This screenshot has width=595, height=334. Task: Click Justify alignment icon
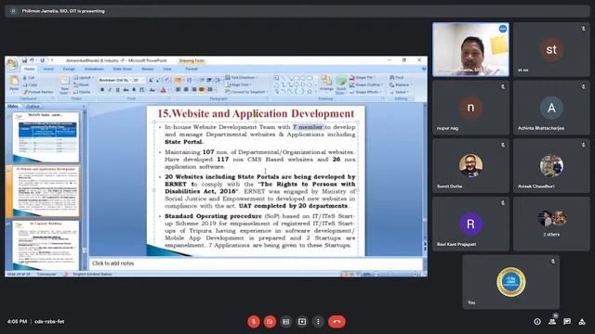tap(202, 90)
